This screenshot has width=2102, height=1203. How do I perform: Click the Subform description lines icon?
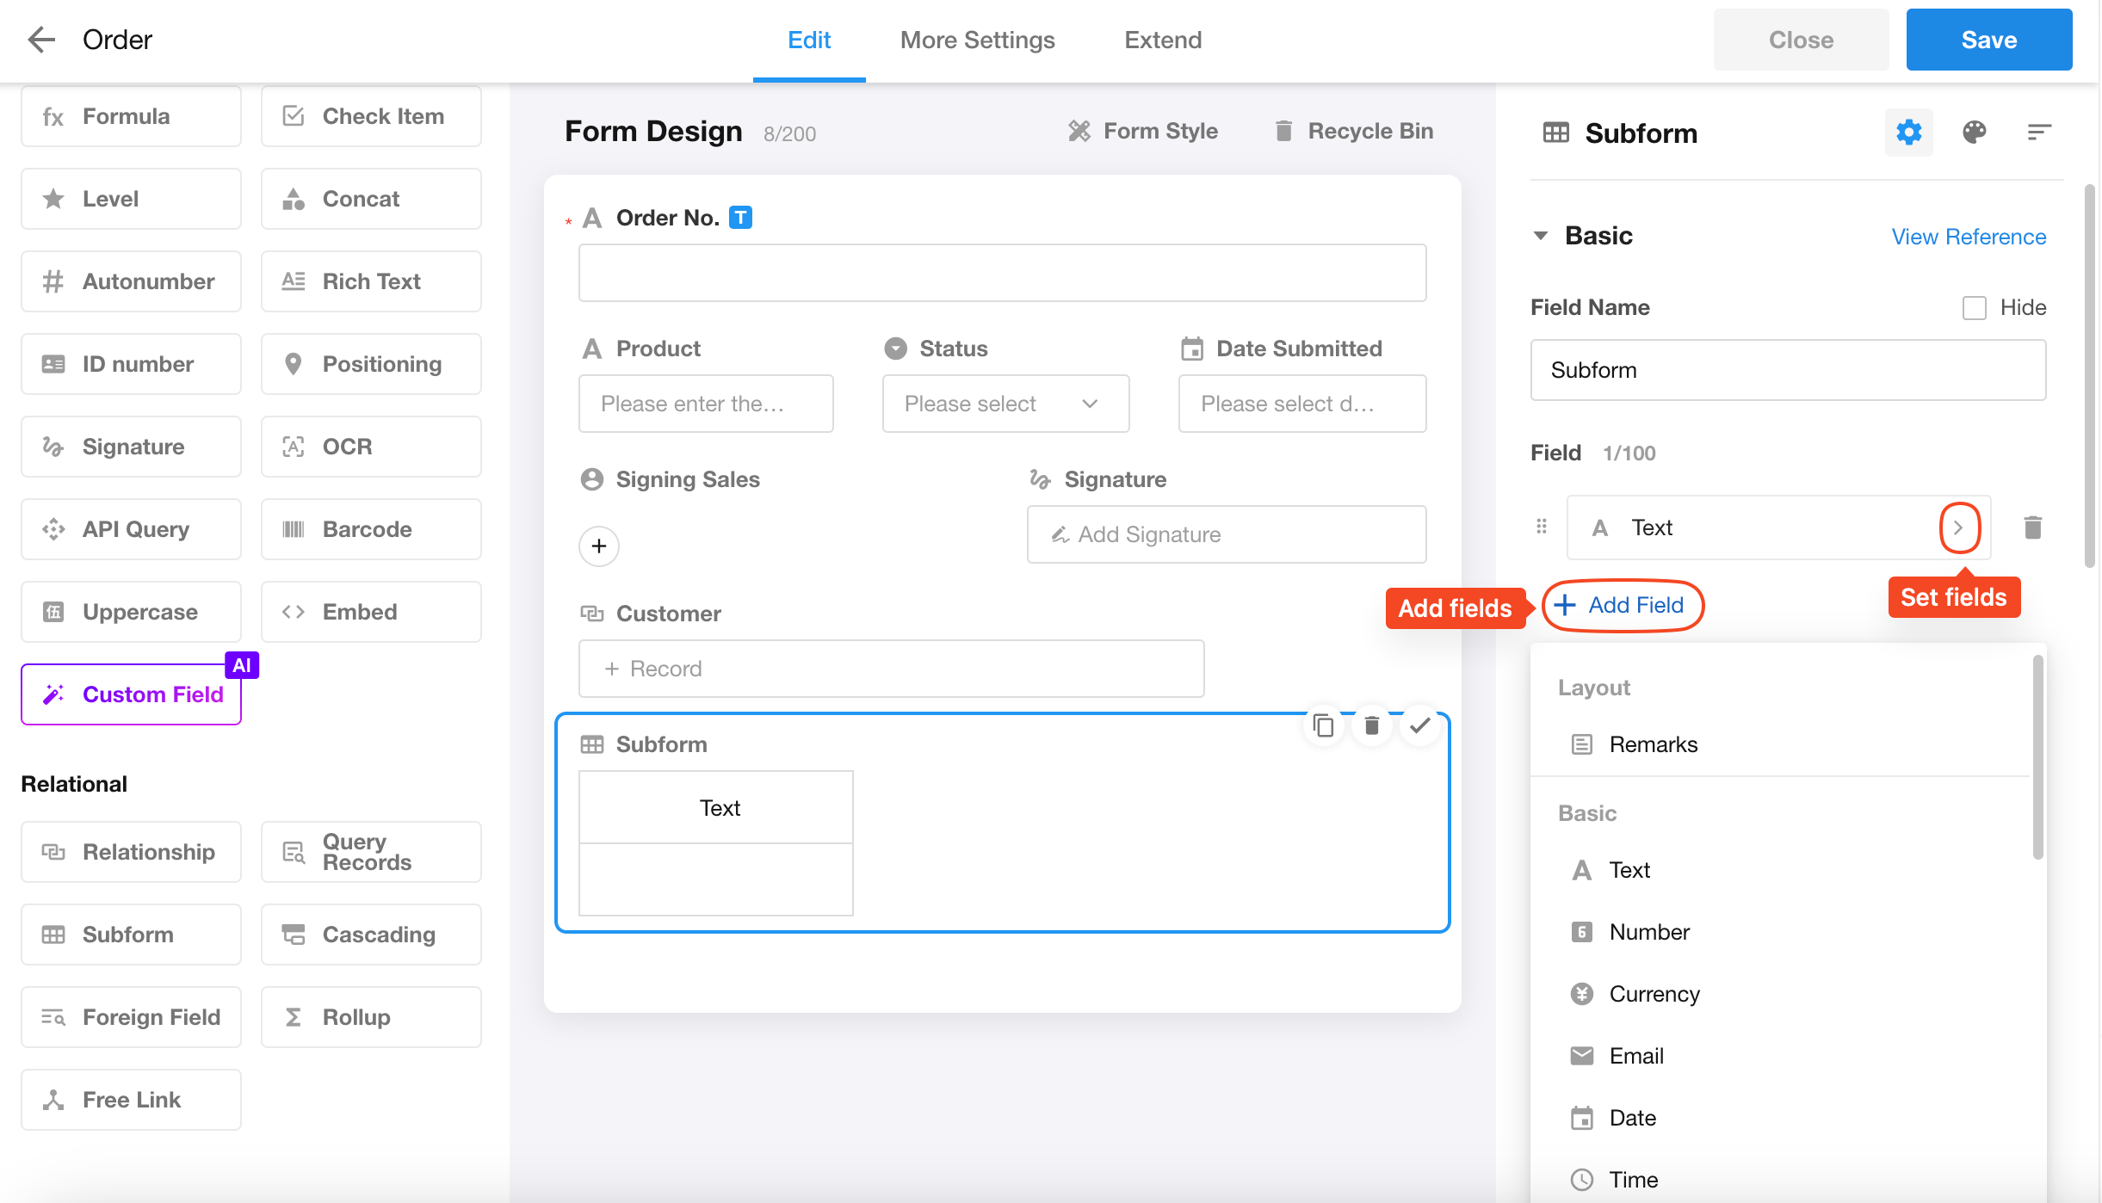pyautogui.click(x=2039, y=133)
